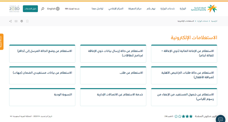
Task: Click the Vision 2030 logo
Action: [x=14, y=9]
